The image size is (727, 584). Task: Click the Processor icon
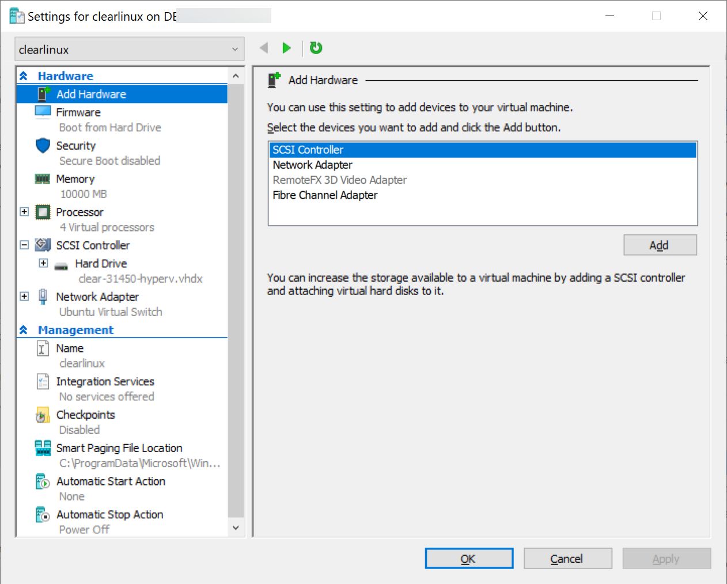(x=43, y=212)
